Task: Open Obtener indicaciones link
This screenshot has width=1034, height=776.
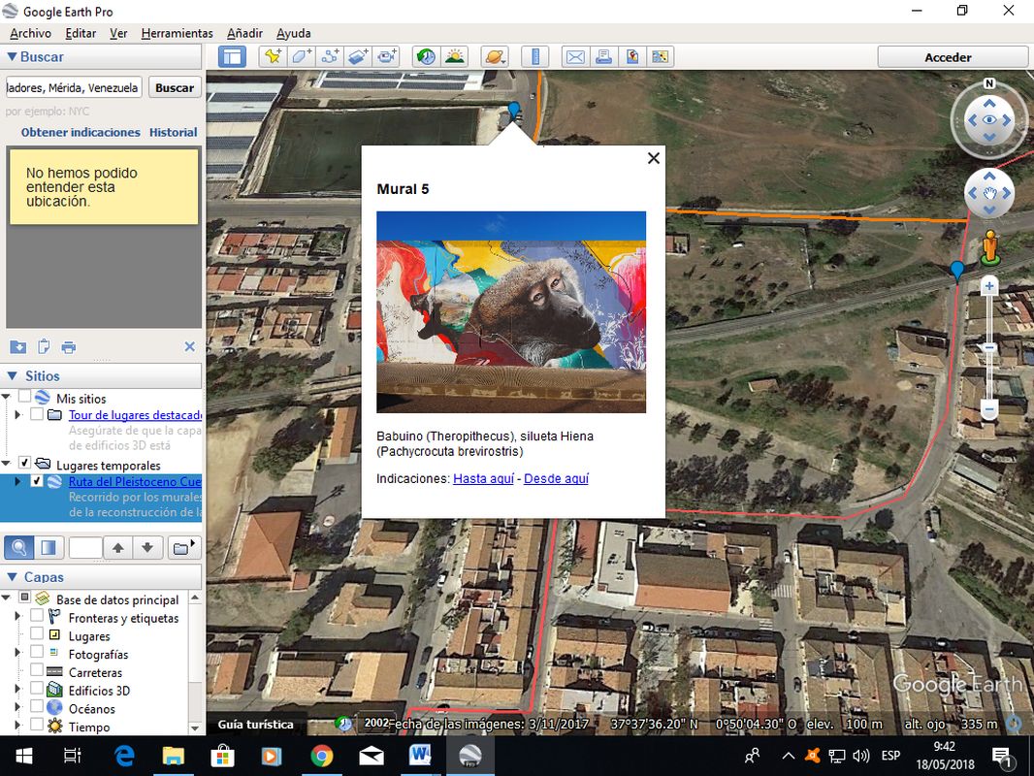Action: 81,132
